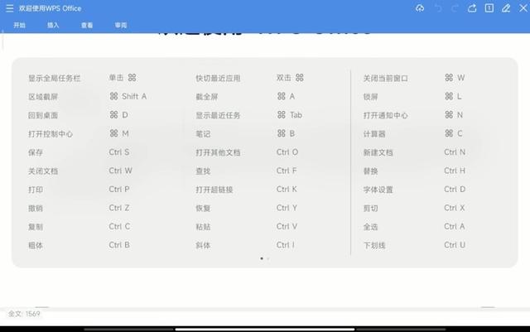Click the 全选 label

371,227
